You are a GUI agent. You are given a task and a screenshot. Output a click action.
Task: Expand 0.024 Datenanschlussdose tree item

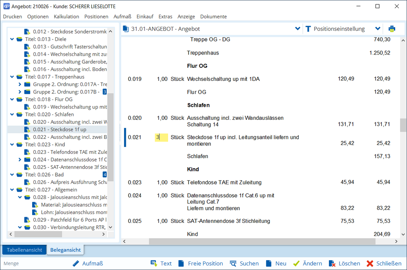point(20,160)
